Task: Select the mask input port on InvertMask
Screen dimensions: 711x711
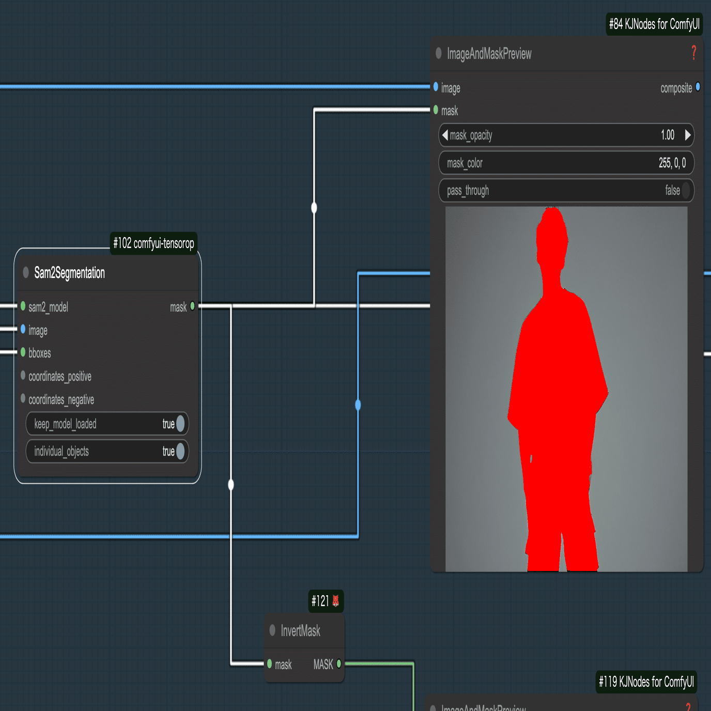Action: [x=269, y=663]
